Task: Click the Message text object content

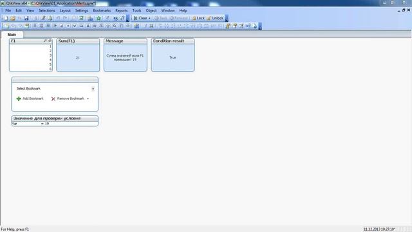Action: [125, 57]
